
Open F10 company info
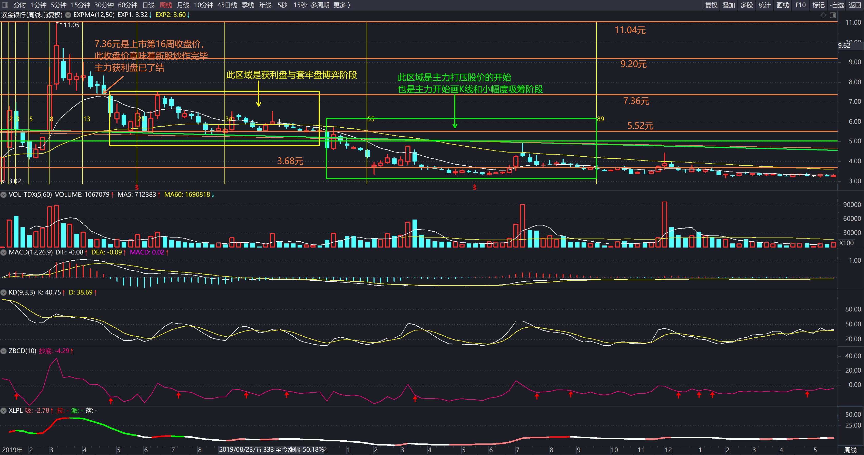pyautogui.click(x=800, y=5)
